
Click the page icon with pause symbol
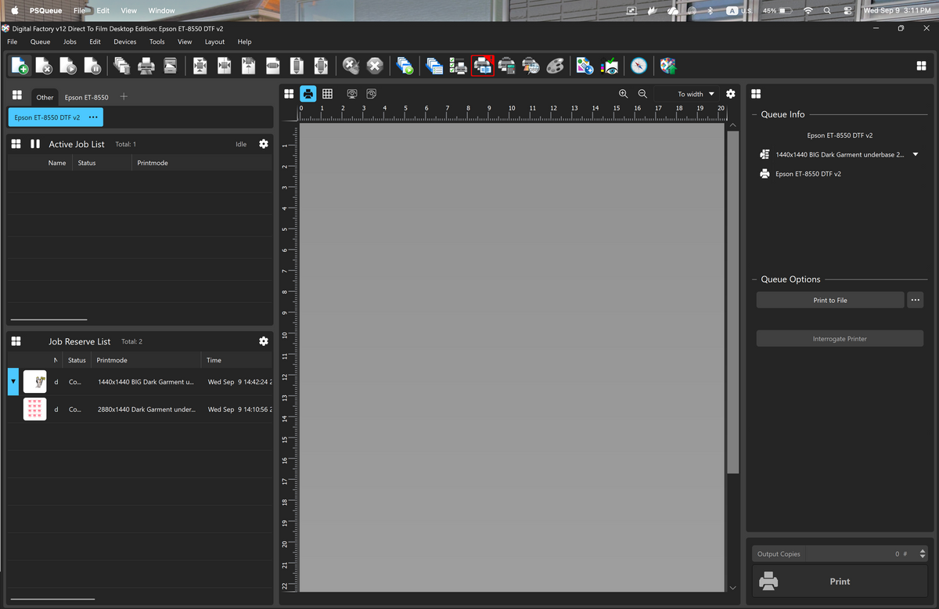tap(92, 67)
